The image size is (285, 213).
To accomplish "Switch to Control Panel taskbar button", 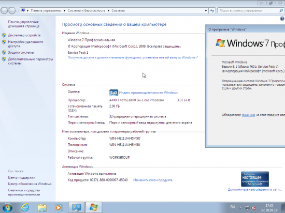I will click(76, 207).
